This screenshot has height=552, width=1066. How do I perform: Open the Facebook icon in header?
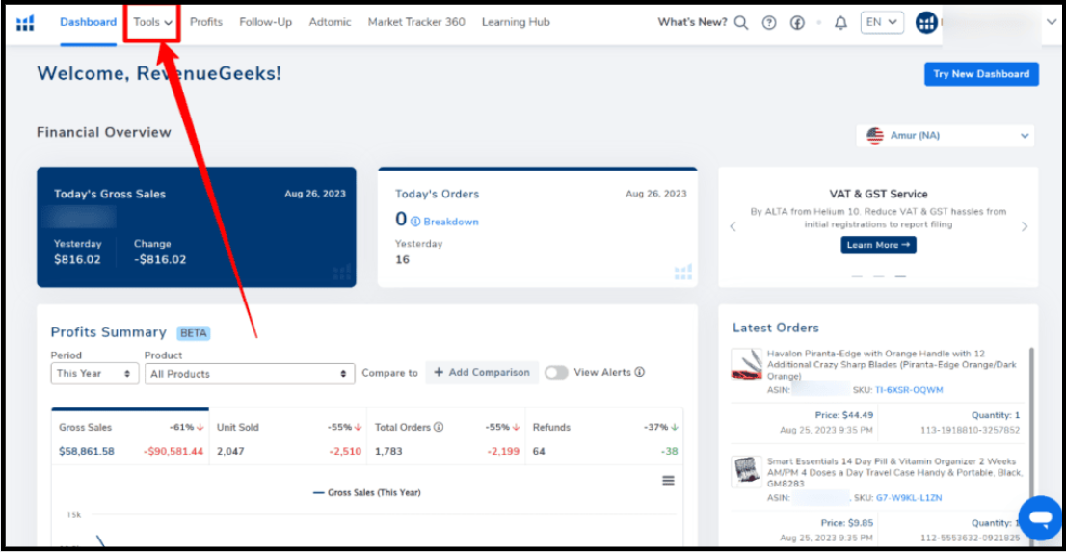coord(797,23)
